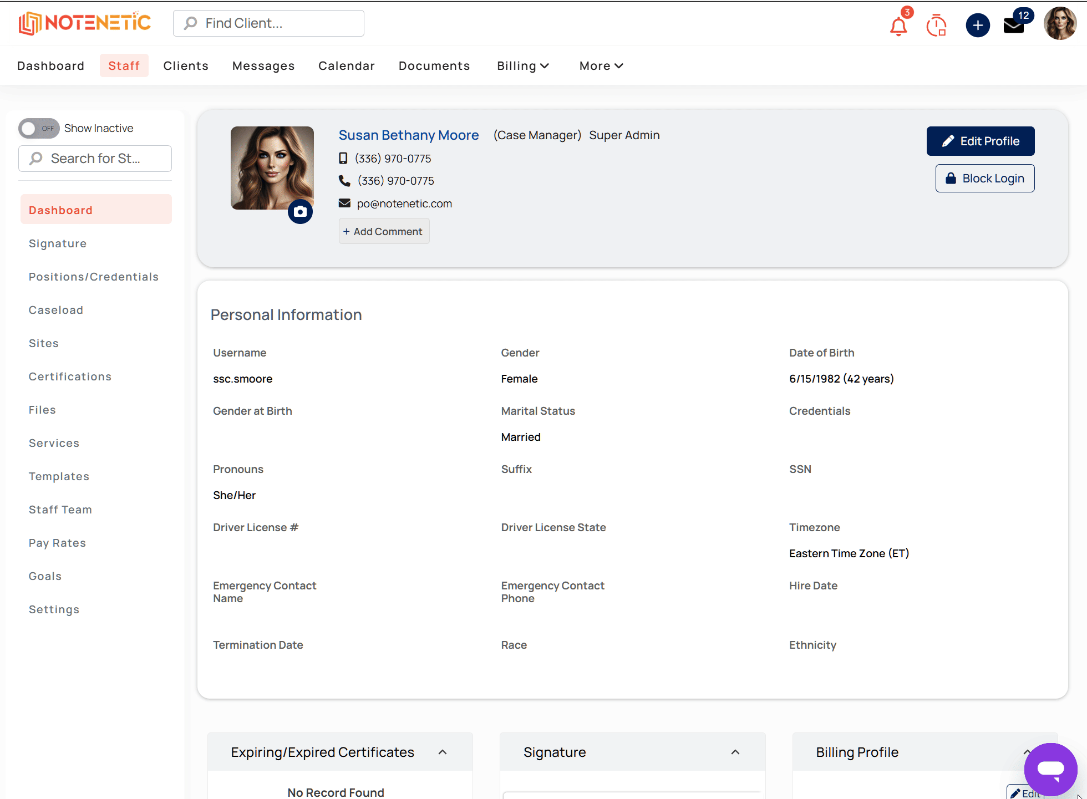This screenshot has height=799, width=1087.
Task: Click the telephone handset icon
Action: 344,181
